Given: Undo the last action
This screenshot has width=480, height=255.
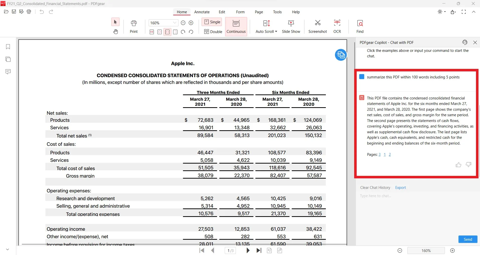Looking at the screenshot, I should (x=42, y=12).
